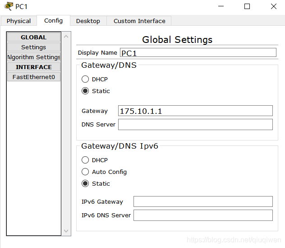285x248 pixels.
Task: Click the Display Name input field
Action: (x=198, y=52)
